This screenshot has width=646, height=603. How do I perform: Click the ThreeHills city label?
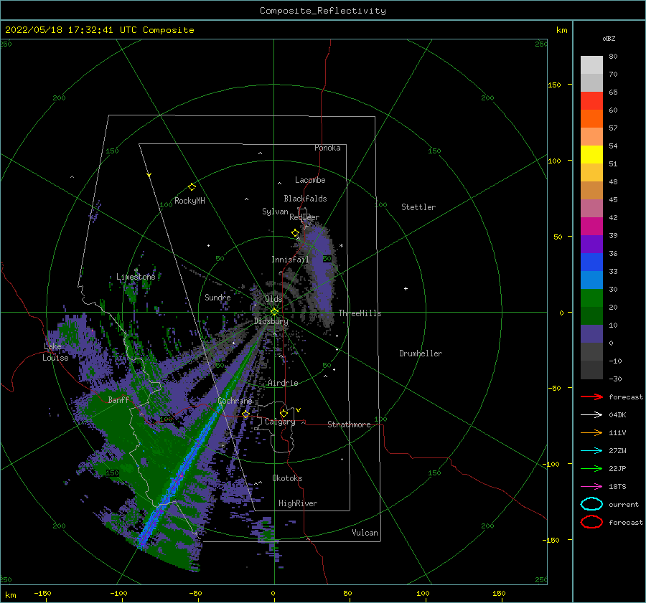[x=360, y=313]
